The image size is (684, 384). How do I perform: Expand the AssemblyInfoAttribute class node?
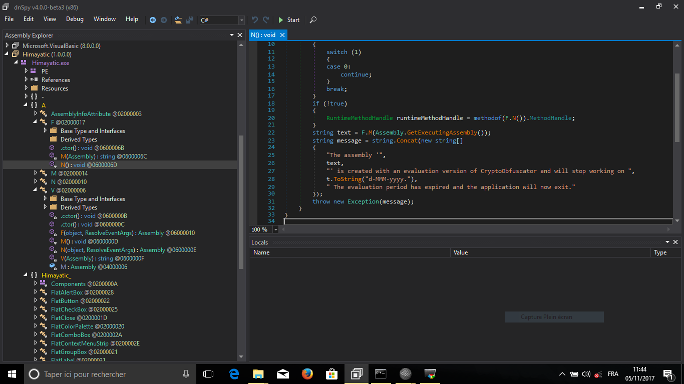(x=36, y=113)
